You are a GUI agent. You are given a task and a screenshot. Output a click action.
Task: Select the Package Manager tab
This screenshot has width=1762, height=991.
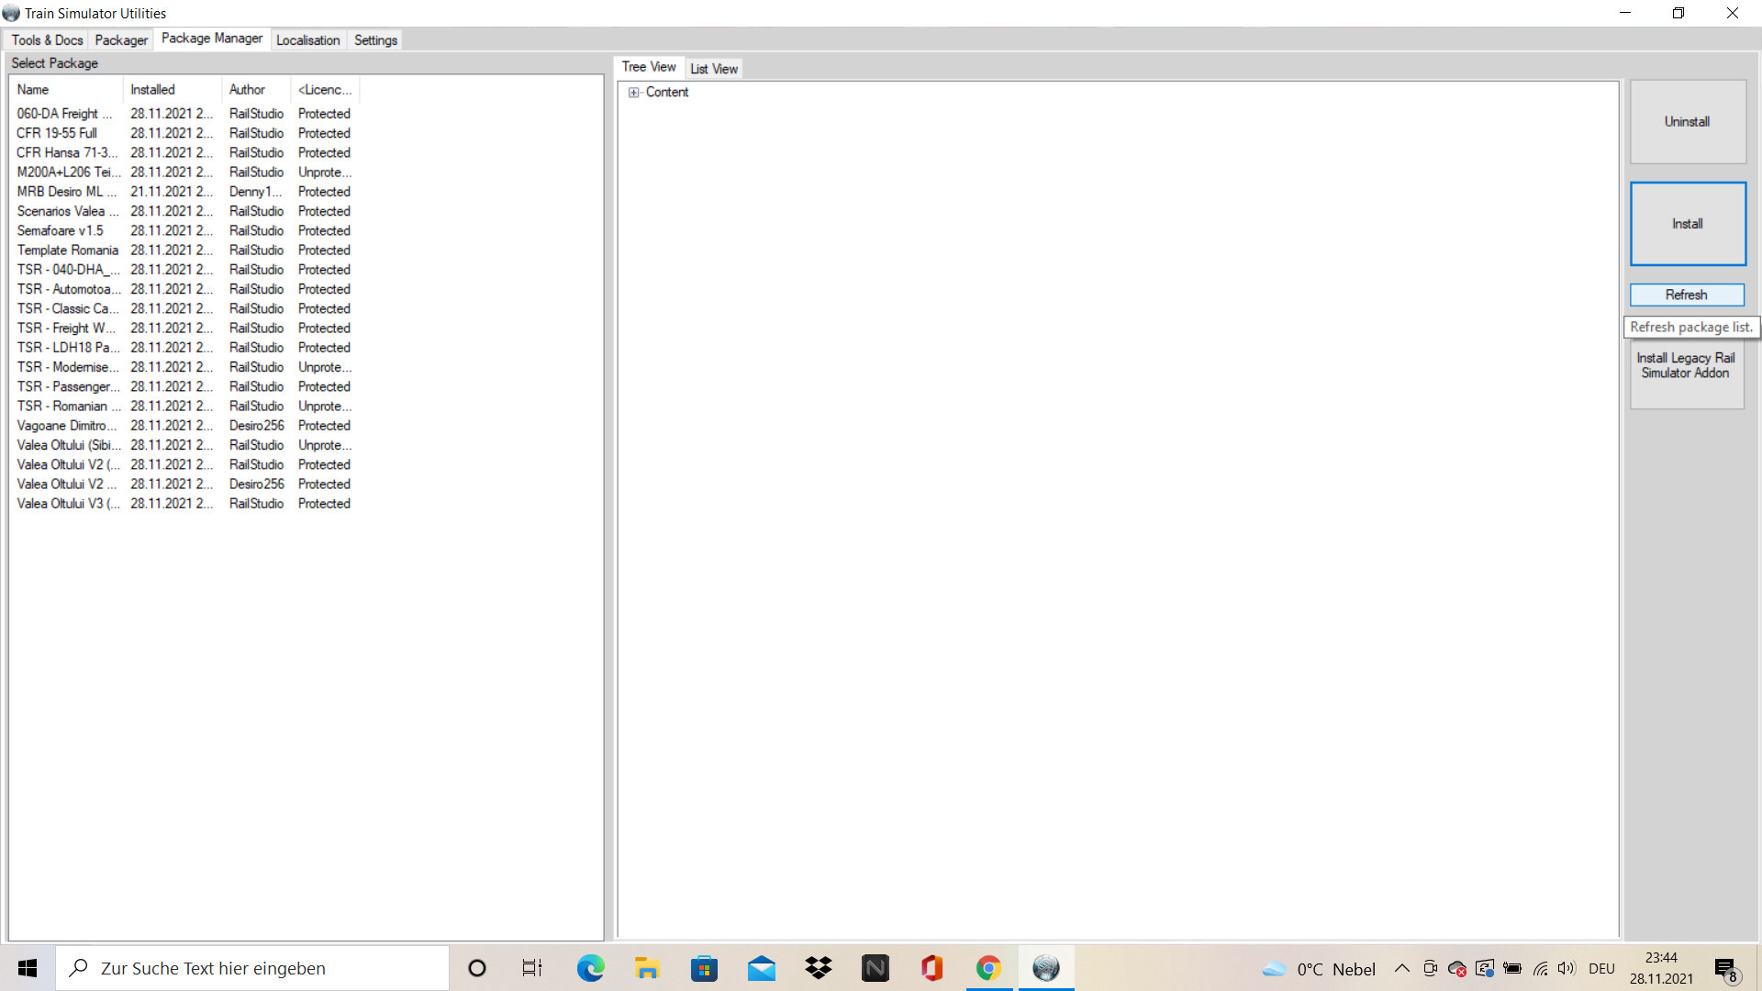(x=212, y=39)
